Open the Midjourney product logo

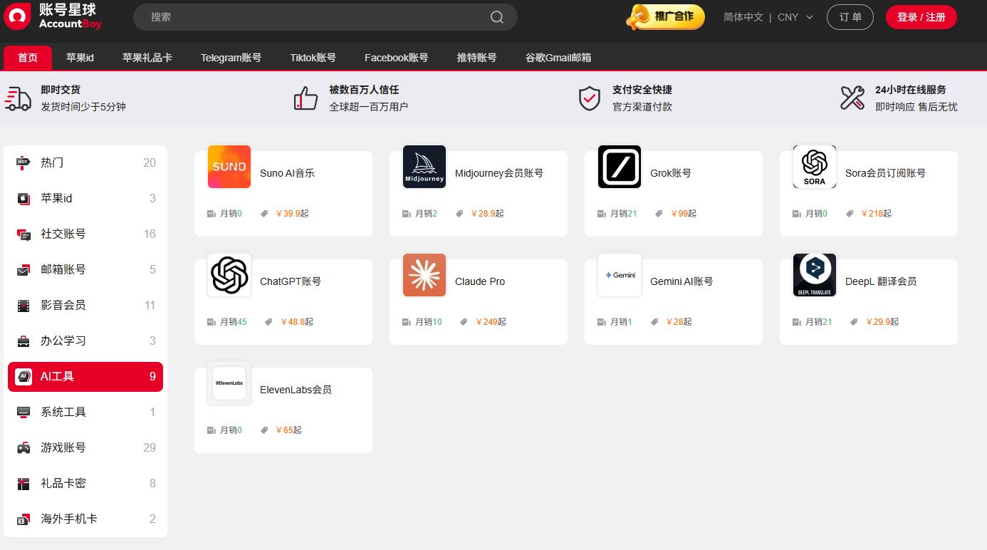pyautogui.click(x=424, y=167)
